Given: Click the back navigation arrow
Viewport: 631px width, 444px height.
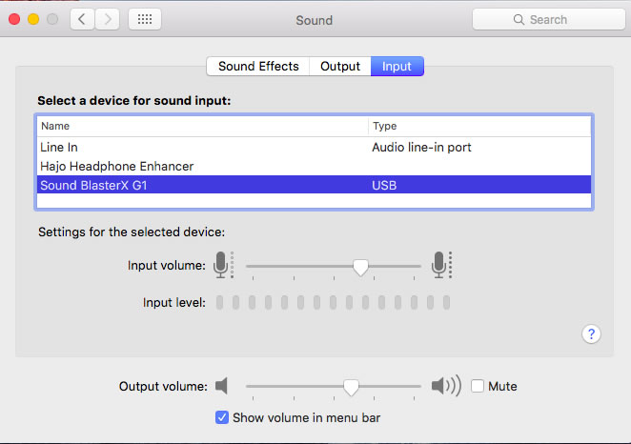Looking at the screenshot, I should (83, 19).
